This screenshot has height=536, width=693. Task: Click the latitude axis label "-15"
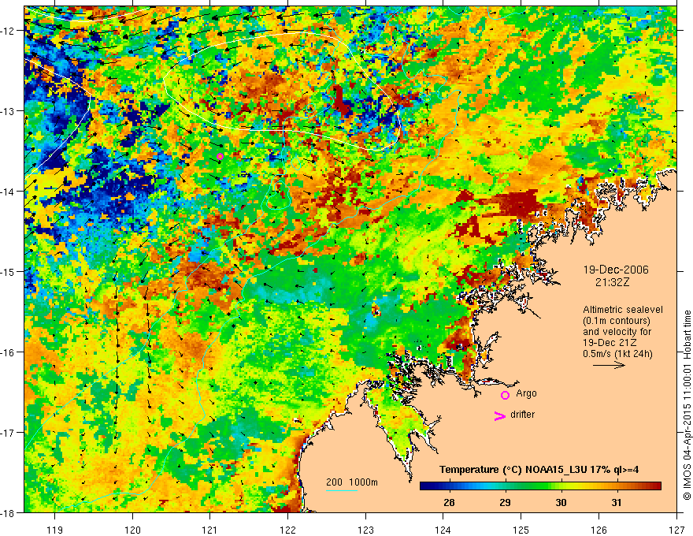point(9,271)
